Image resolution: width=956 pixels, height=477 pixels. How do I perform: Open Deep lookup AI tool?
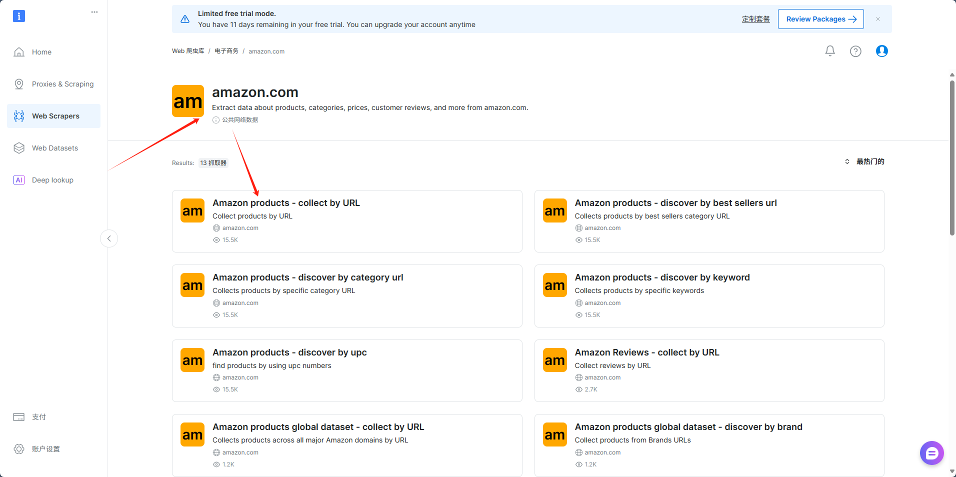coord(54,180)
